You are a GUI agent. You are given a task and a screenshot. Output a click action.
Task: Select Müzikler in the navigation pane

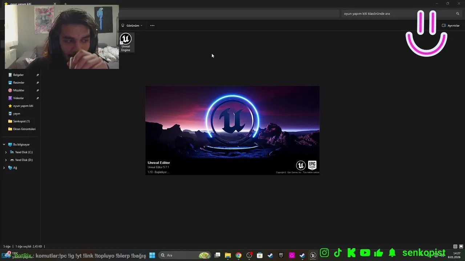pos(19,90)
